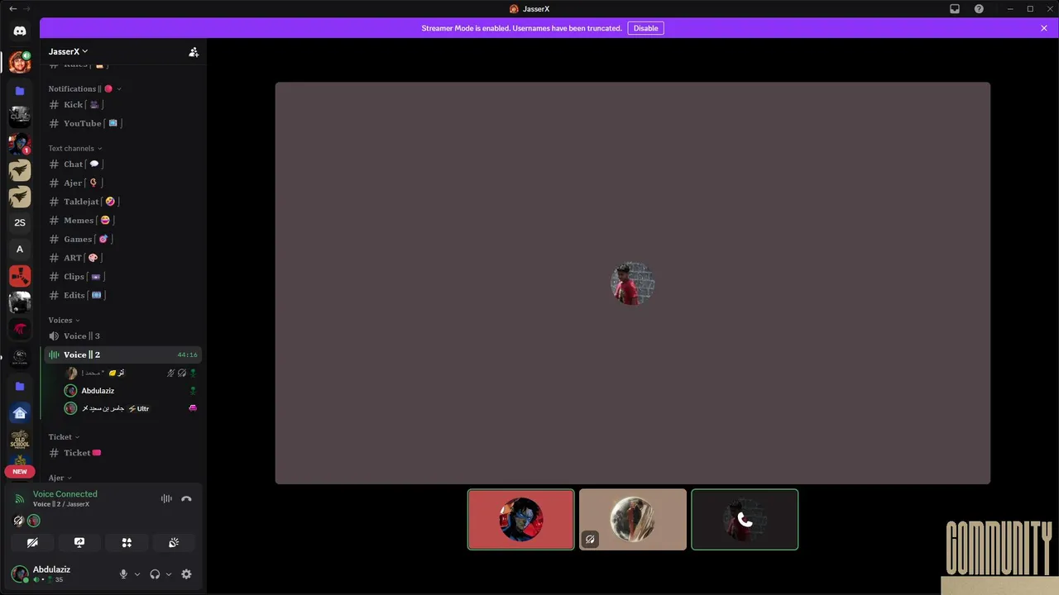This screenshot has width=1059, height=595.
Task: Open the soundboard icon in voice panel
Action: point(174,543)
